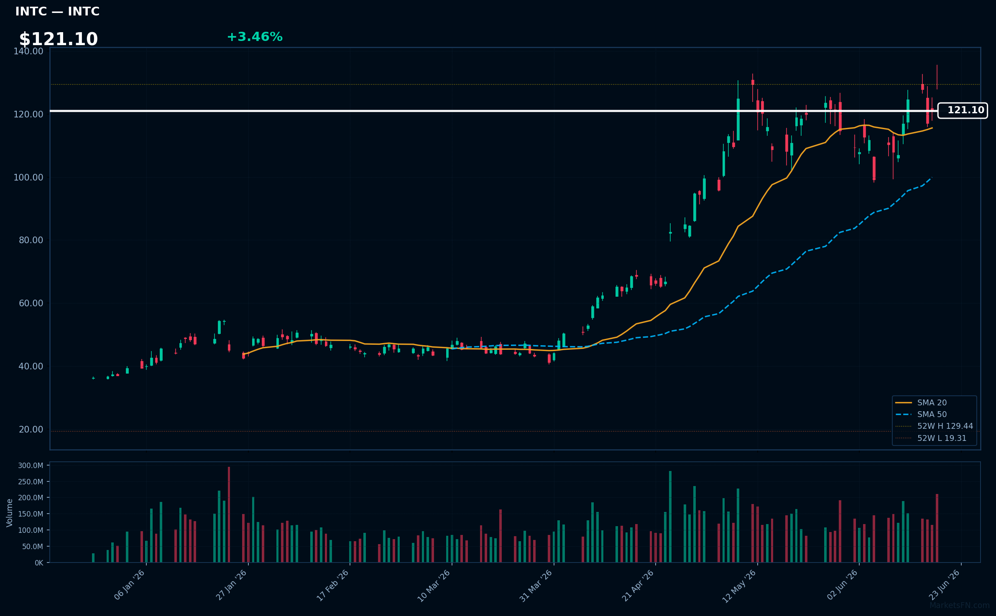The image size is (996, 616).
Task: Click the 100.00 price axis label
Action: [x=28, y=177]
